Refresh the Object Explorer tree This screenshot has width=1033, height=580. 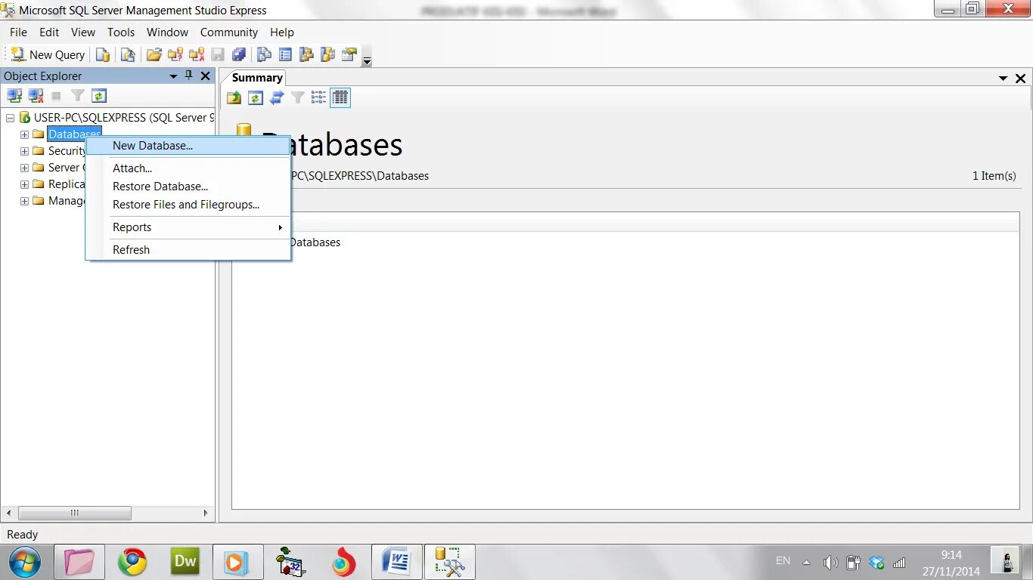[99, 96]
